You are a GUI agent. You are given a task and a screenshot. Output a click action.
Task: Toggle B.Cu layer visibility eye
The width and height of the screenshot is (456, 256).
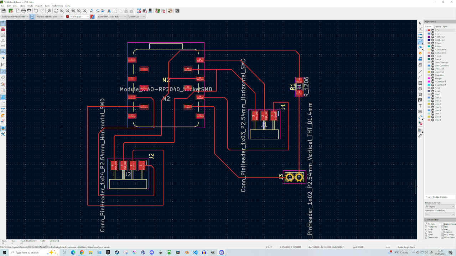pyautogui.click(x=432, y=33)
